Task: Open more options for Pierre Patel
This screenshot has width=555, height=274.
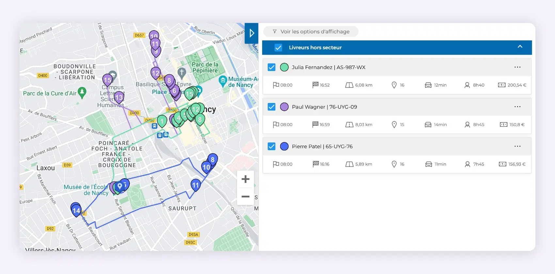Action: pyautogui.click(x=517, y=146)
